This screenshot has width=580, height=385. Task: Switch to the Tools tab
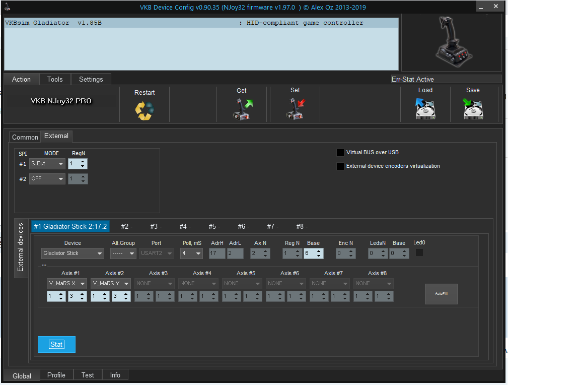coord(55,79)
